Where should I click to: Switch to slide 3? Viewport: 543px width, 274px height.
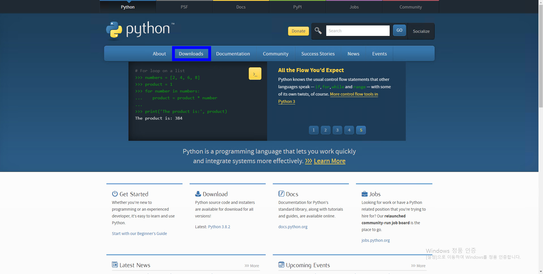[x=337, y=130]
